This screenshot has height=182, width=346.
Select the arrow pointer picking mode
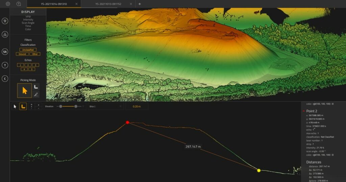tap(24, 90)
